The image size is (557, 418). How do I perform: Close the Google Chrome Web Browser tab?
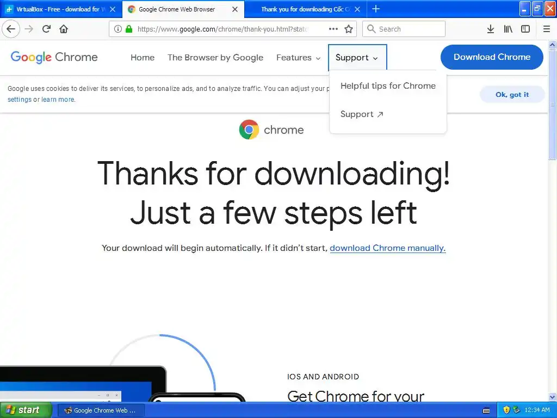(235, 9)
